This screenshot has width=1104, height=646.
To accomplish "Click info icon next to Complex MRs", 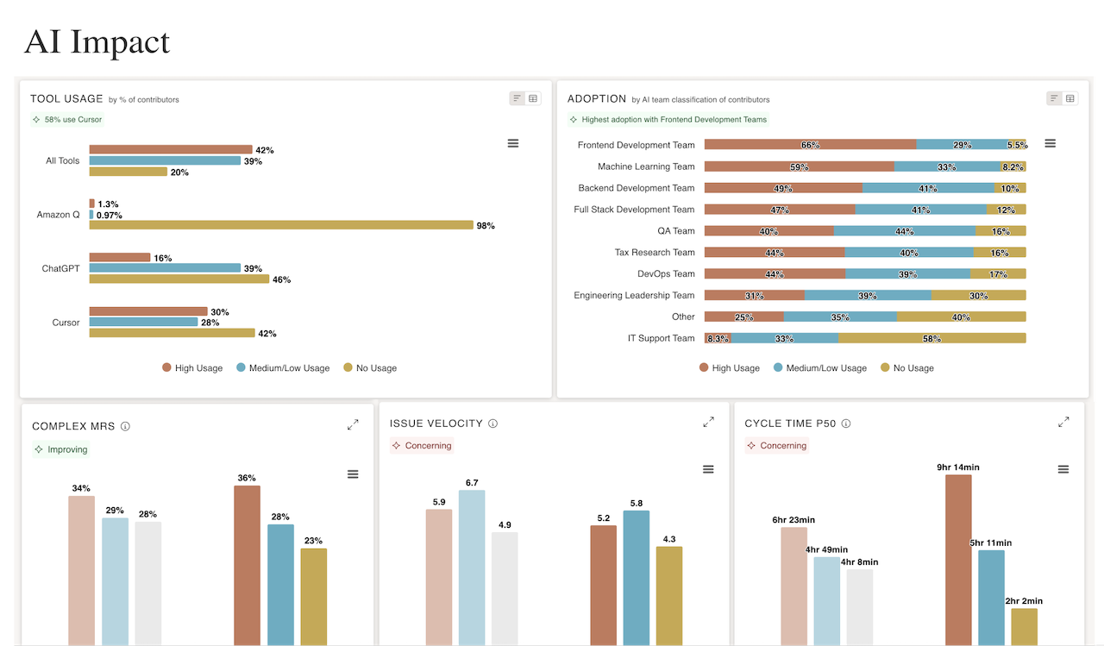I will 125,426.
